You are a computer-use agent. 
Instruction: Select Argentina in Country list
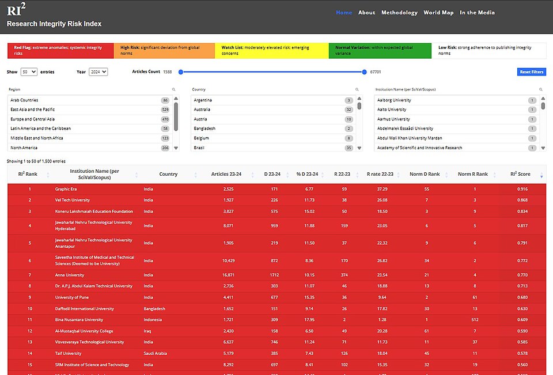coord(273,100)
